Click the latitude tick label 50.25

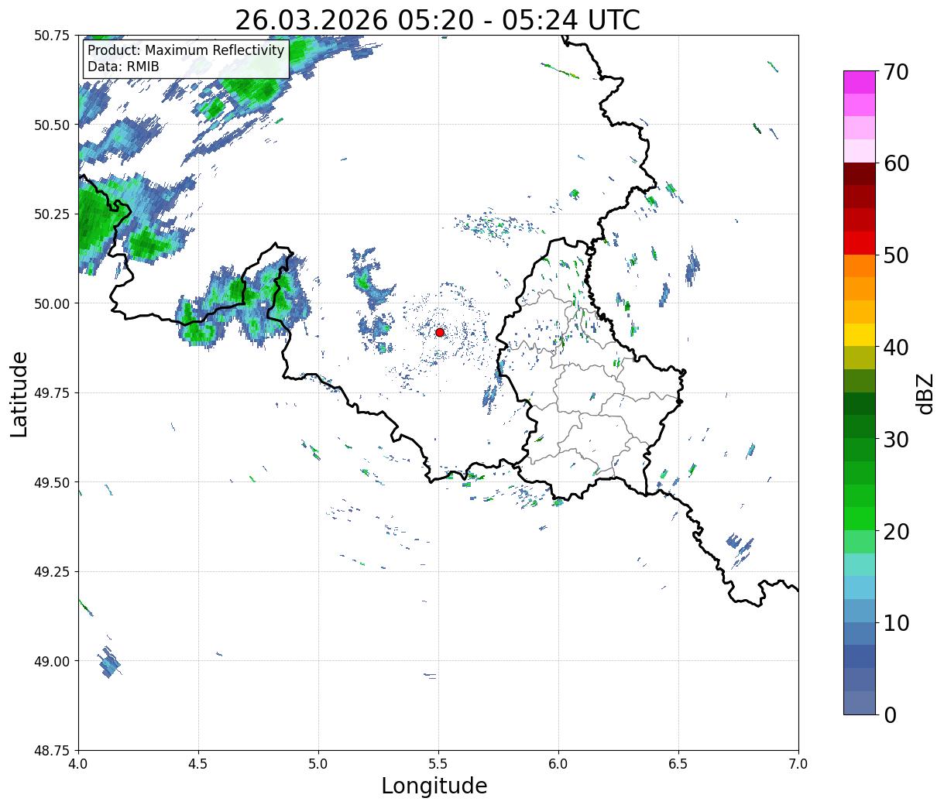pos(52,214)
